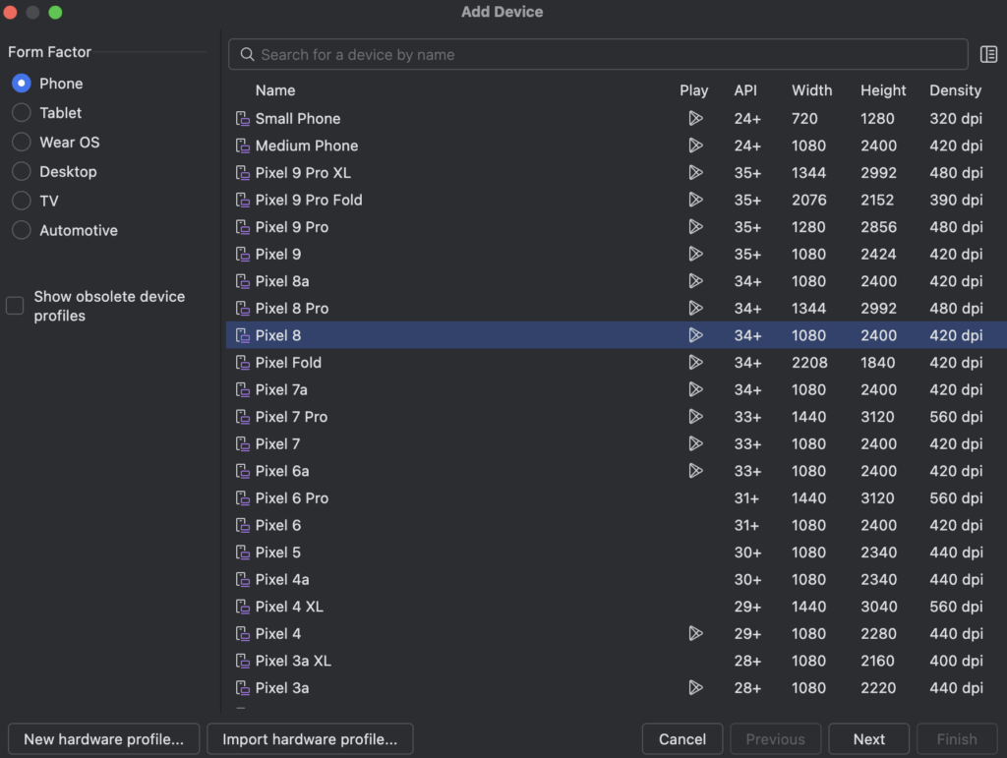The image size is (1007, 758).
Task: Select the Phone form factor
Action: 22,84
